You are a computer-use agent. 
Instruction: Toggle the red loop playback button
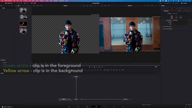coord(102,67)
